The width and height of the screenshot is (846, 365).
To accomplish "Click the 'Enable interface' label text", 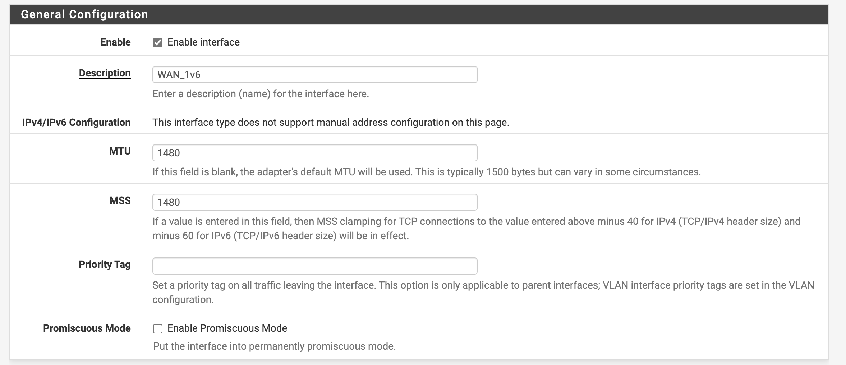I will coord(203,42).
